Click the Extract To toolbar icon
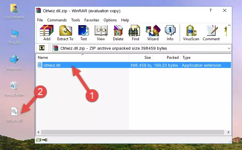Screen dimensions: 242x150 (65, 33)
